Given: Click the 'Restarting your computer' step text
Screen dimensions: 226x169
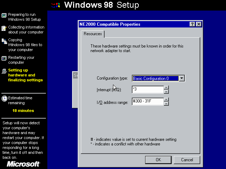Looking at the screenshot, I should tap(21, 60).
